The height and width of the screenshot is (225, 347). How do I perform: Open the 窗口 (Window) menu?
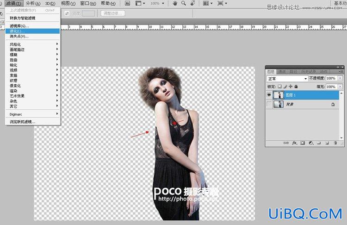coord(88,3)
